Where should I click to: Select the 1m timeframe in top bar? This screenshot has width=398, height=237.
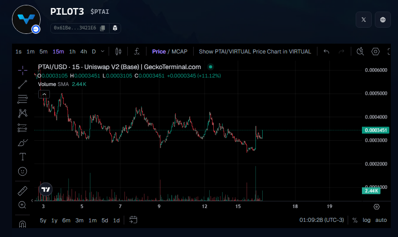pos(30,52)
